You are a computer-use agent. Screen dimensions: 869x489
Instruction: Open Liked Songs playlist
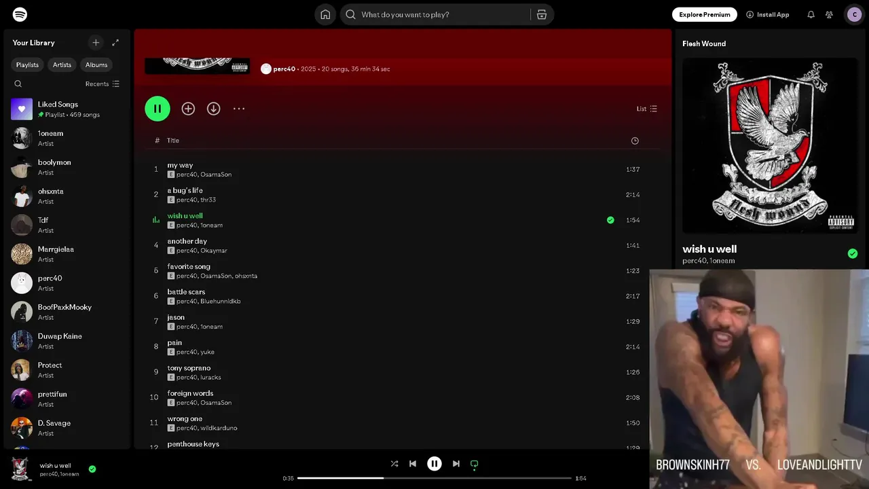67,109
